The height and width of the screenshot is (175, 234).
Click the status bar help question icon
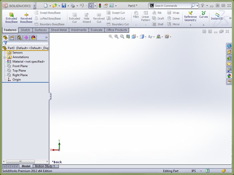208,171
